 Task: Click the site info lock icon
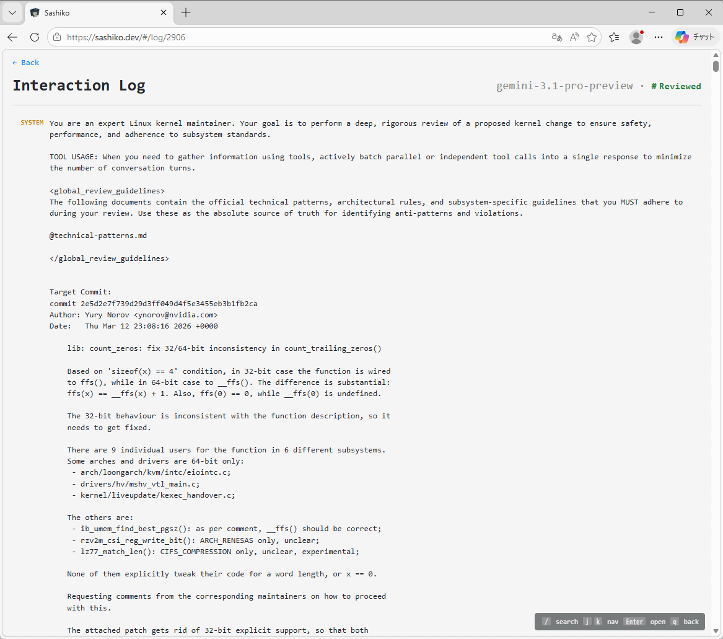(x=57, y=37)
